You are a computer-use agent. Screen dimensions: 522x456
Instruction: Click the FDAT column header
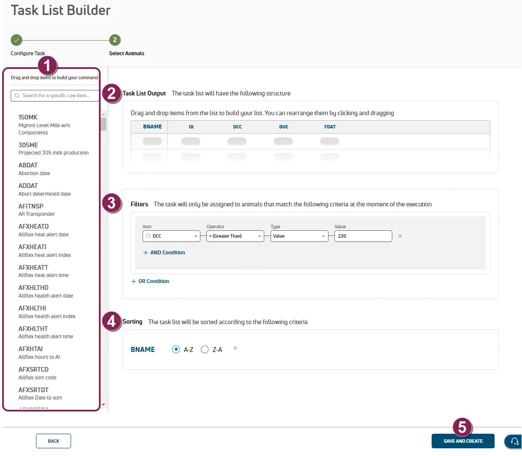(x=330, y=127)
